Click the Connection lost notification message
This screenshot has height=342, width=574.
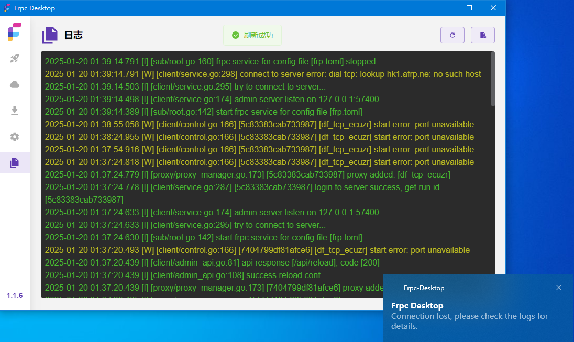pos(470,321)
